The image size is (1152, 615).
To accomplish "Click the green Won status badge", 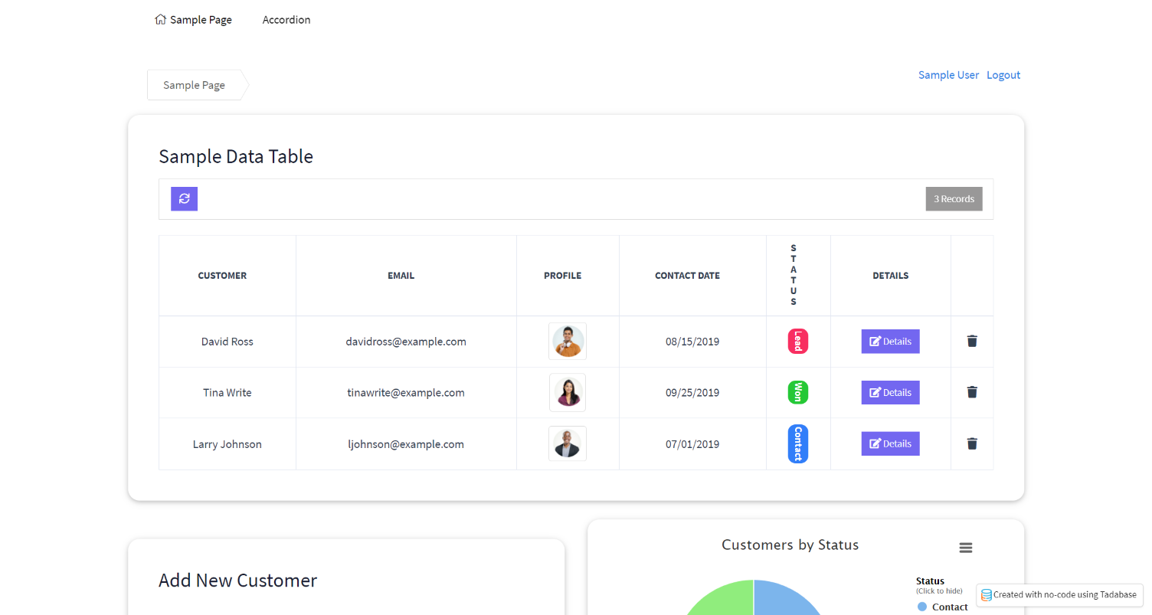I will click(x=798, y=392).
